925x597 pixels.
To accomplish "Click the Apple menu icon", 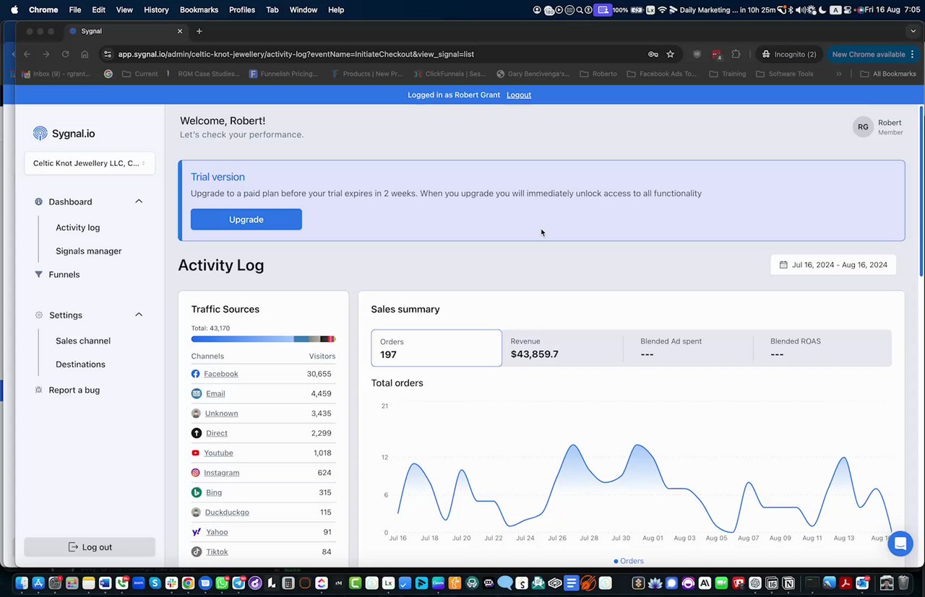I will click(14, 10).
